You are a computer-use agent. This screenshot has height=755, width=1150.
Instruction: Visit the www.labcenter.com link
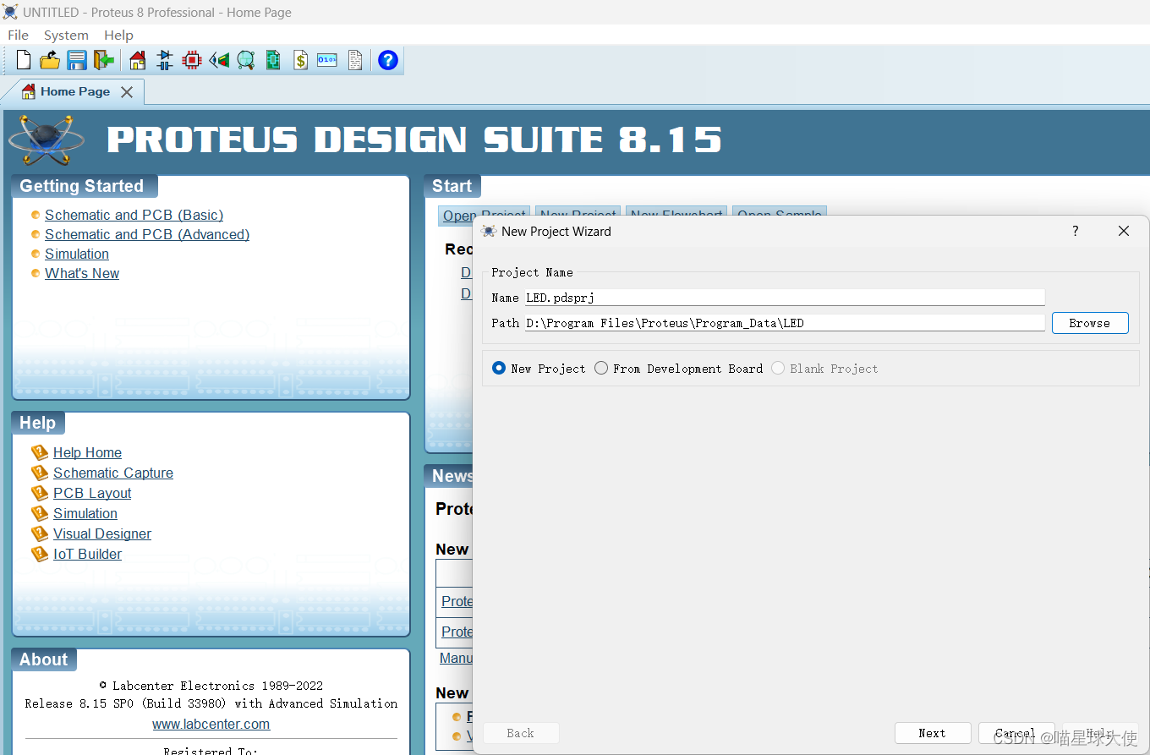point(211,724)
